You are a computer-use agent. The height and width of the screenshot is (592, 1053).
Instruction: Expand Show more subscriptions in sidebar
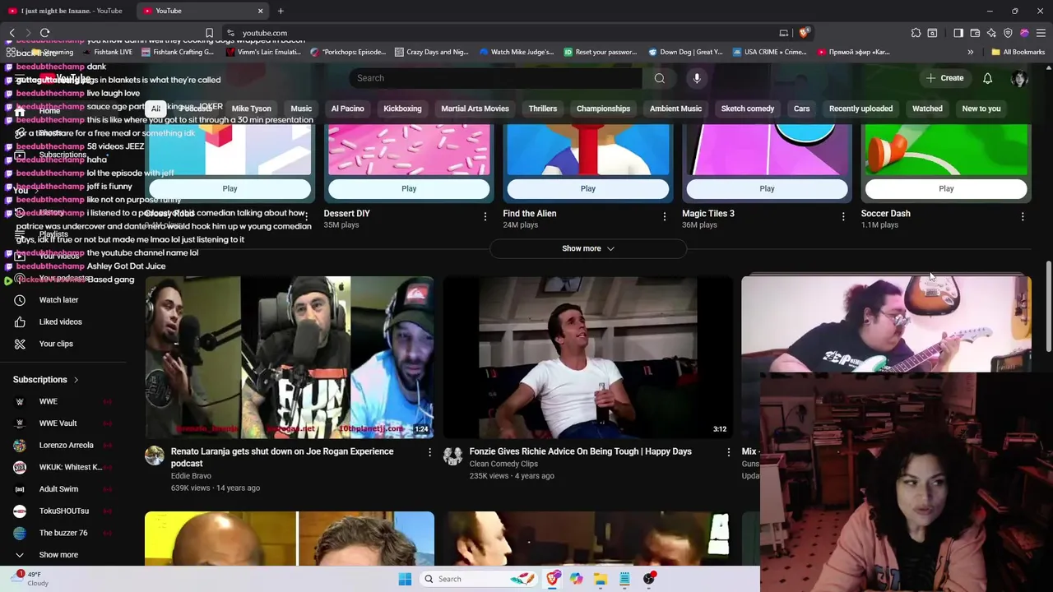[58, 555]
